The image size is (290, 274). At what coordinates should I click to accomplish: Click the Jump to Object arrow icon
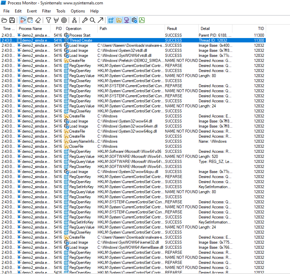tap(100, 20)
